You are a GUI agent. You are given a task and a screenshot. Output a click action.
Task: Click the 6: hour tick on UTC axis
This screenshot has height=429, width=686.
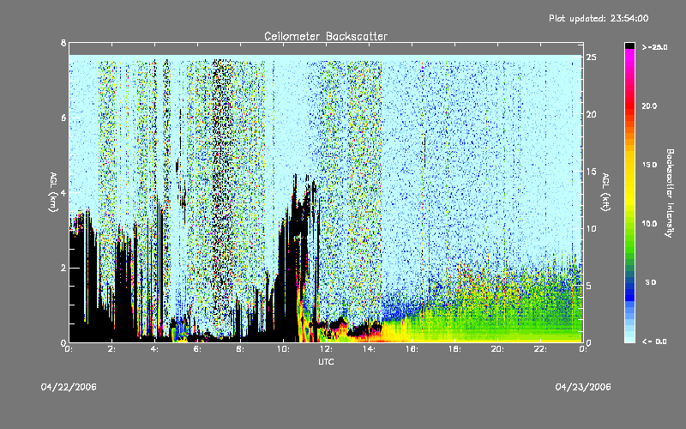point(197,349)
